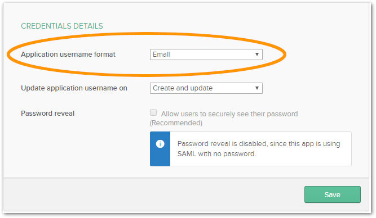Click the 'Update application username on' label
376x218 pixels.
click(x=74, y=88)
